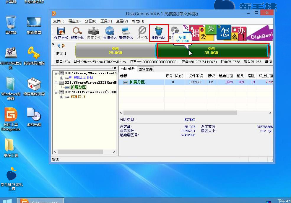
Task: Launch Quick Partition (快速分区) tool
Action: (x=110, y=33)
